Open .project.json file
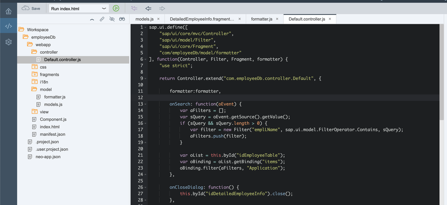This screenshot has height=205, width=447. [47, 142]
